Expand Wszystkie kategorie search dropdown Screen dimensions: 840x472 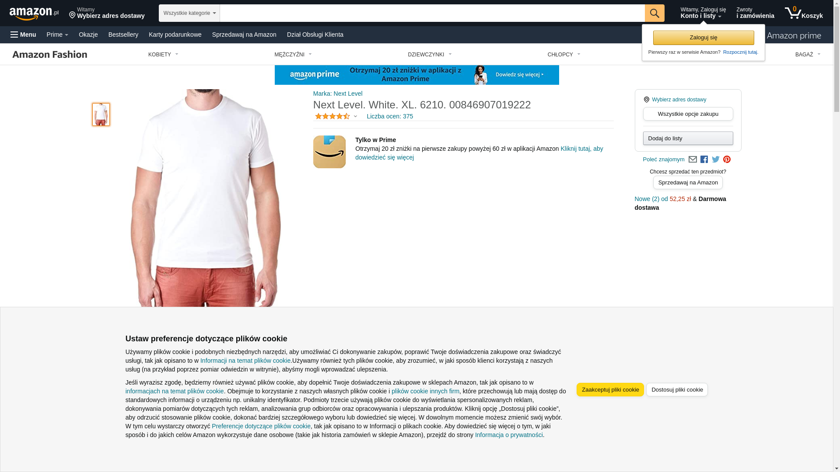click(189, 13)
